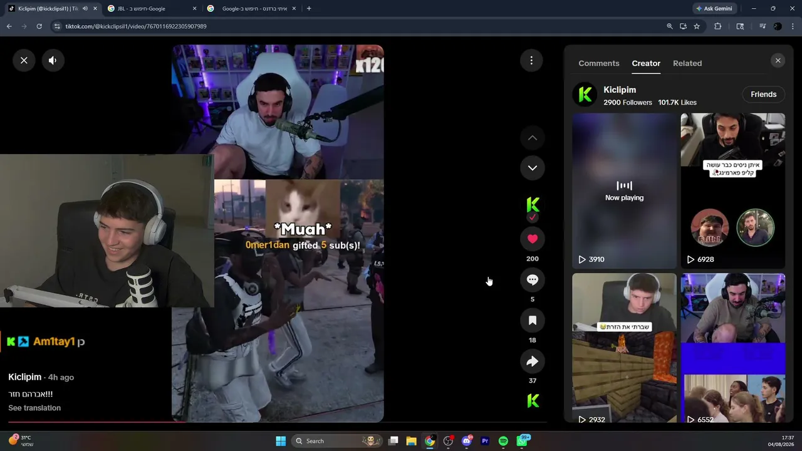Mute the TikTok tab audio indicator
The height and width of the screenshot is (451, 802).
coord(85,9)
